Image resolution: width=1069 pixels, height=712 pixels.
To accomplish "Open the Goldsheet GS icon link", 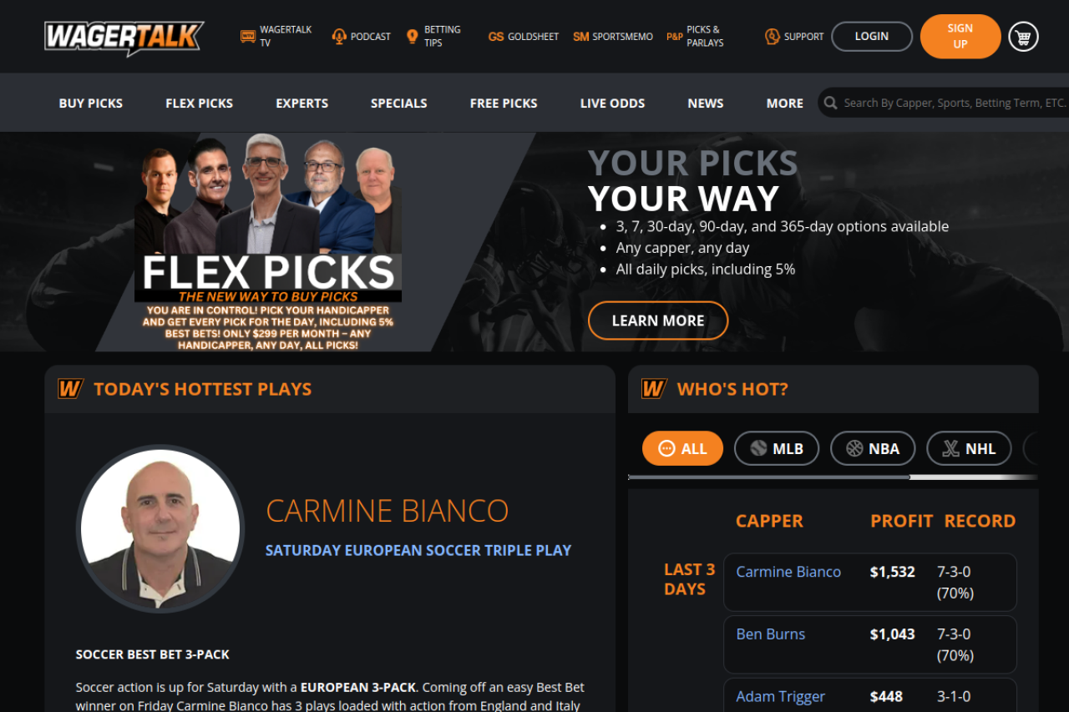I will click(496, 37).
